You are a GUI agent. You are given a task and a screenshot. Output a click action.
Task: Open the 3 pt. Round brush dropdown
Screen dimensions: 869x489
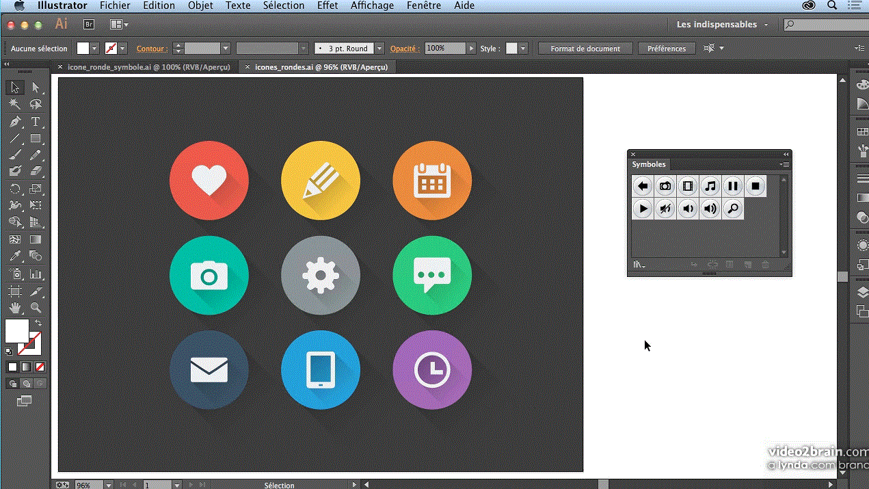tap(379, 49)
